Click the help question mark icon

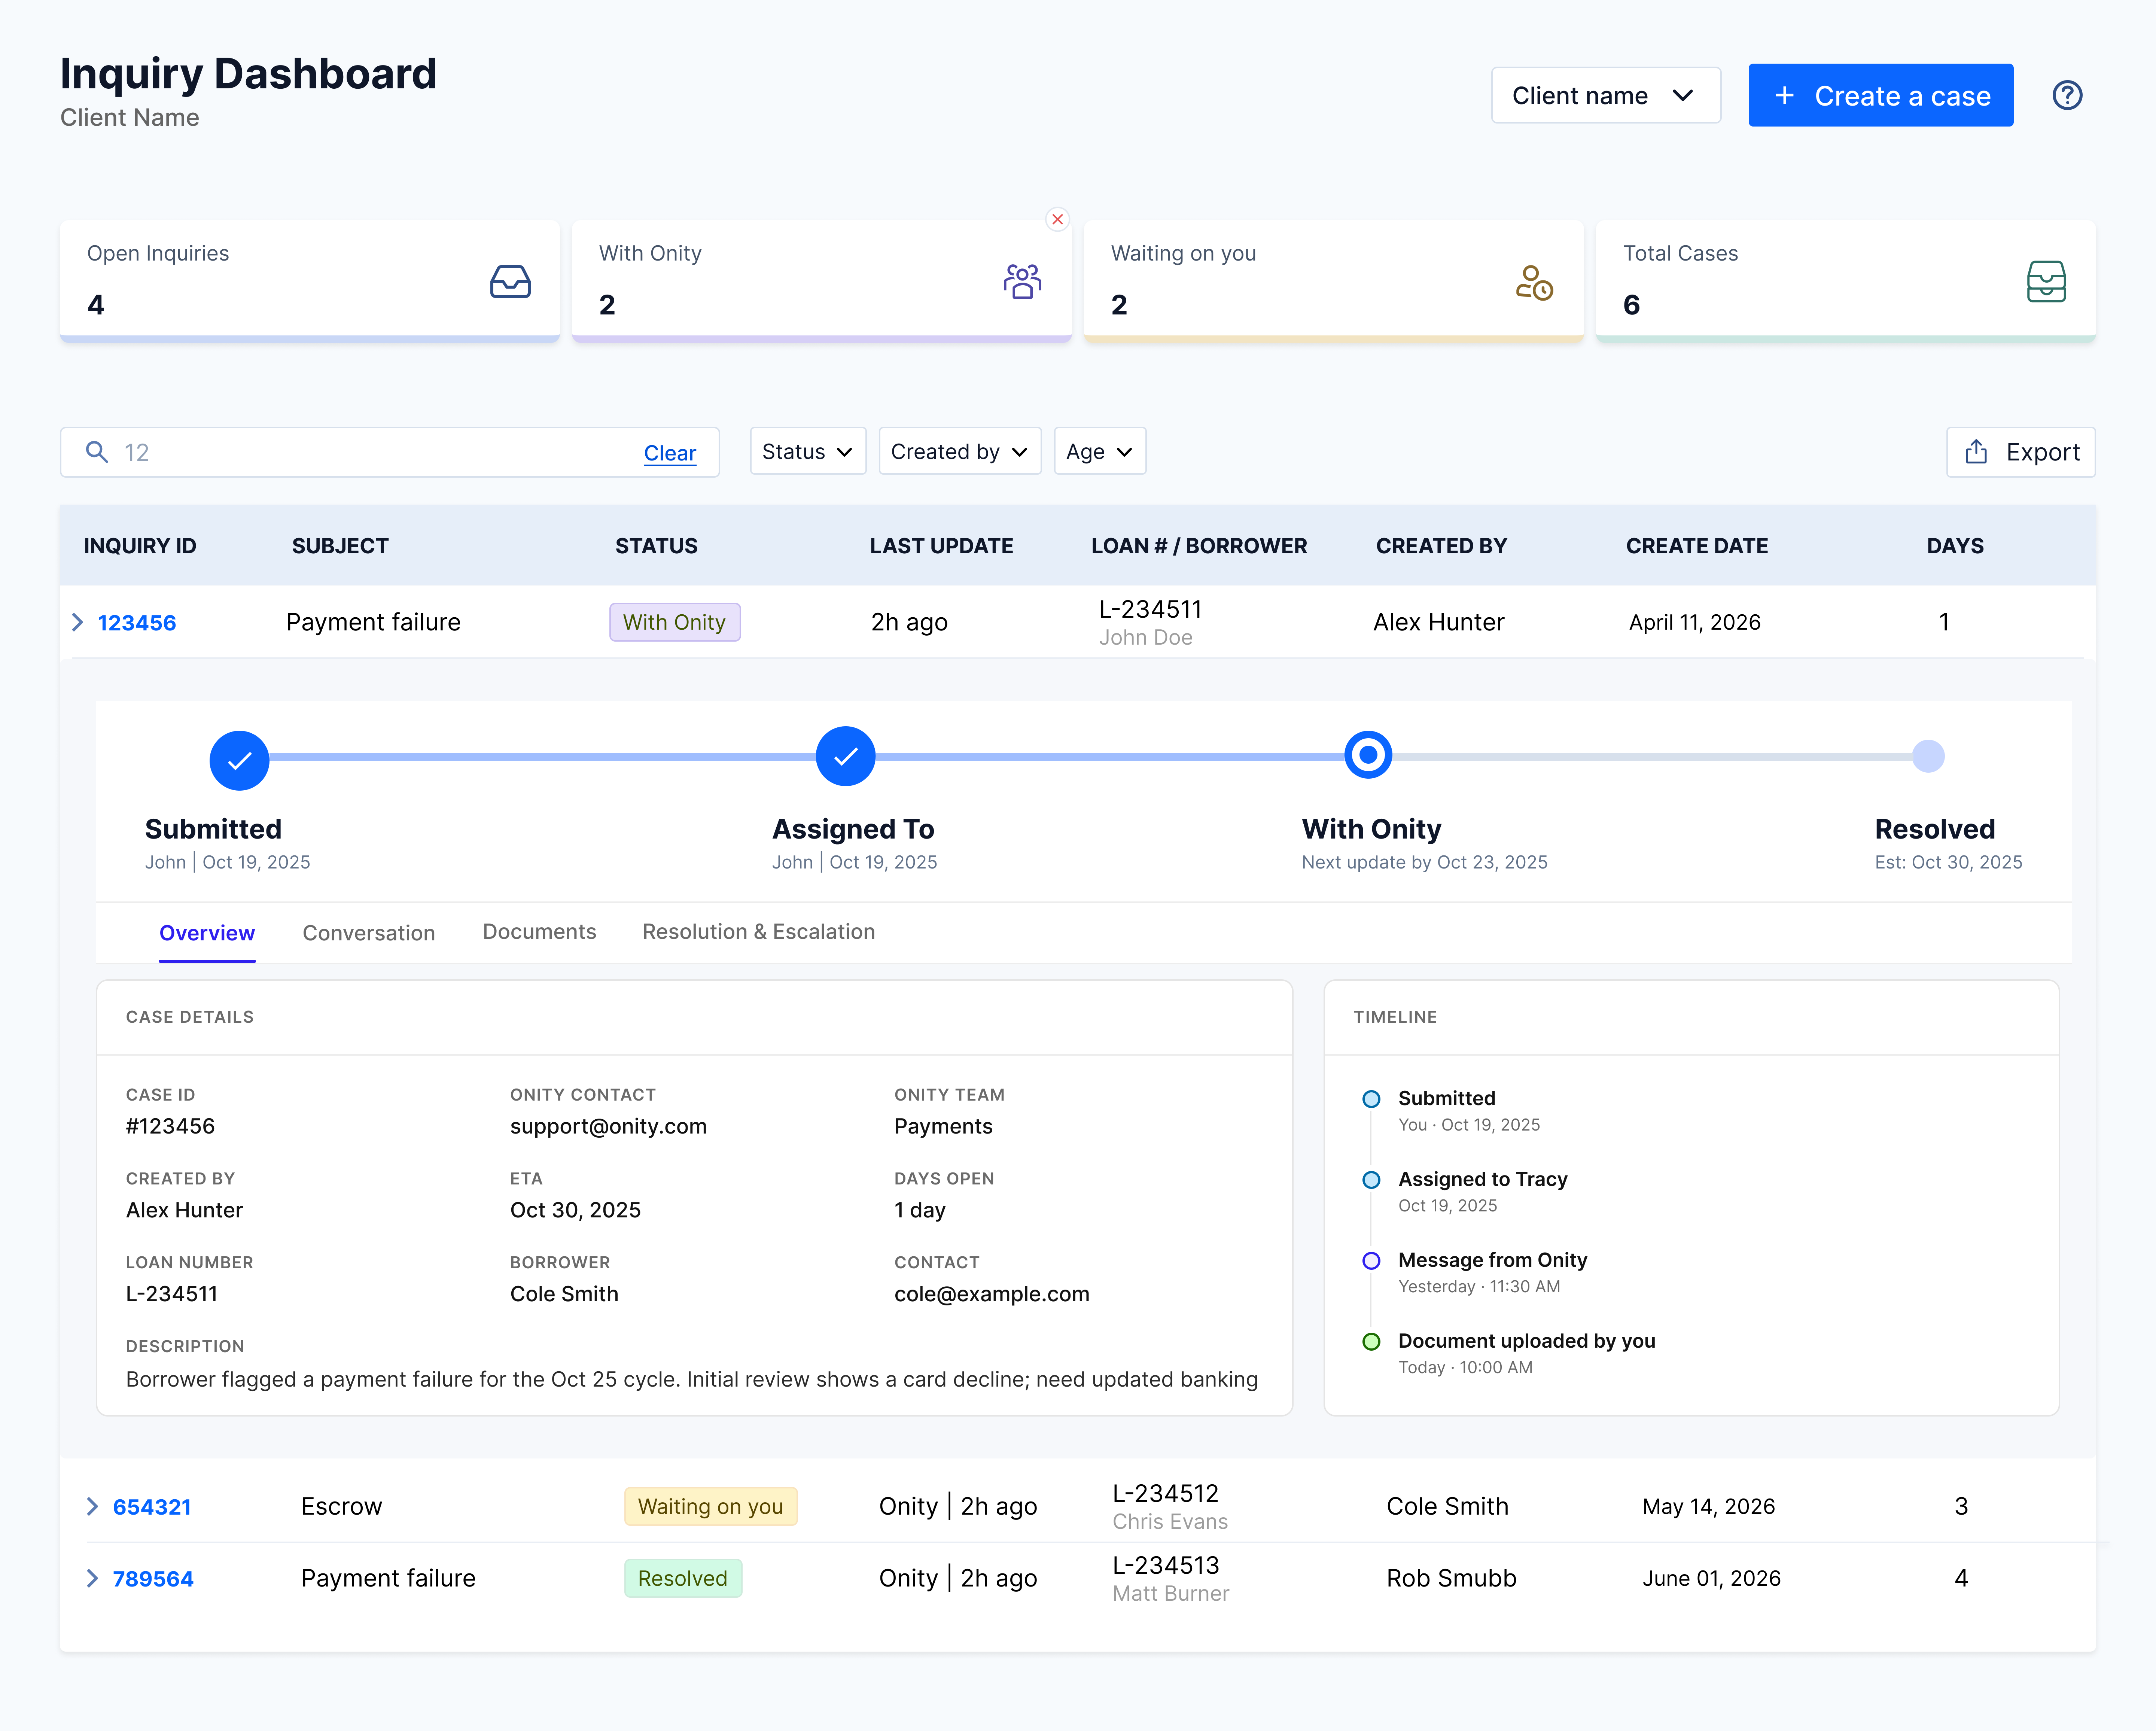(x=2067, y=95)
